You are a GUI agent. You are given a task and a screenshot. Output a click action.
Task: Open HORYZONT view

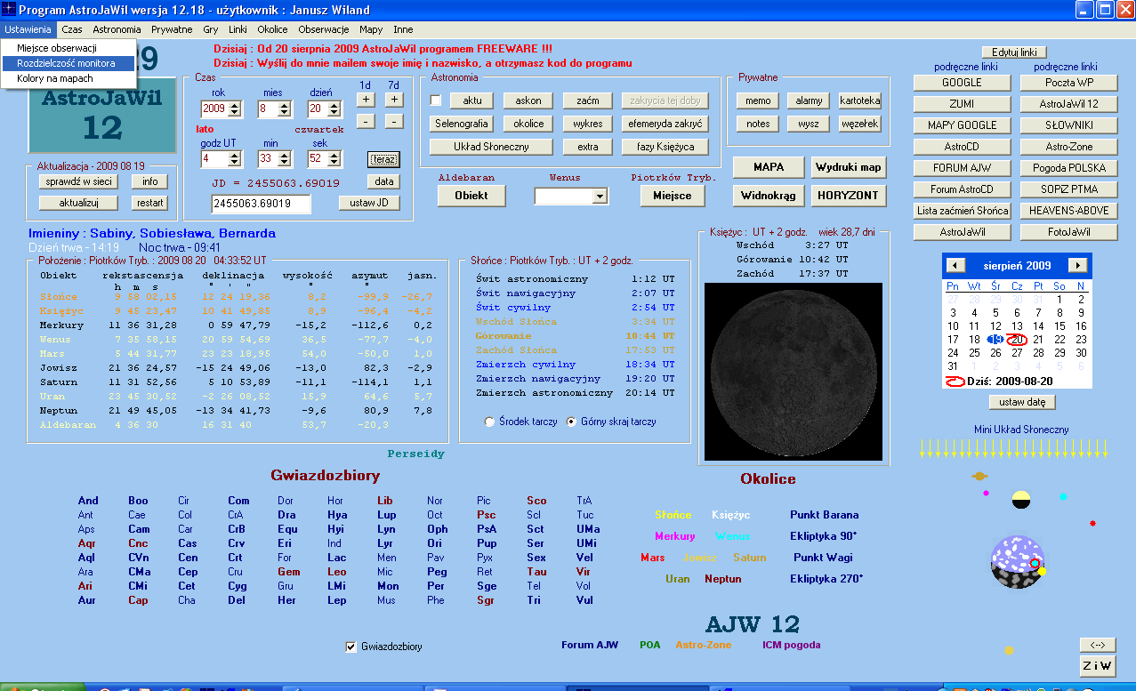[849, 196]
